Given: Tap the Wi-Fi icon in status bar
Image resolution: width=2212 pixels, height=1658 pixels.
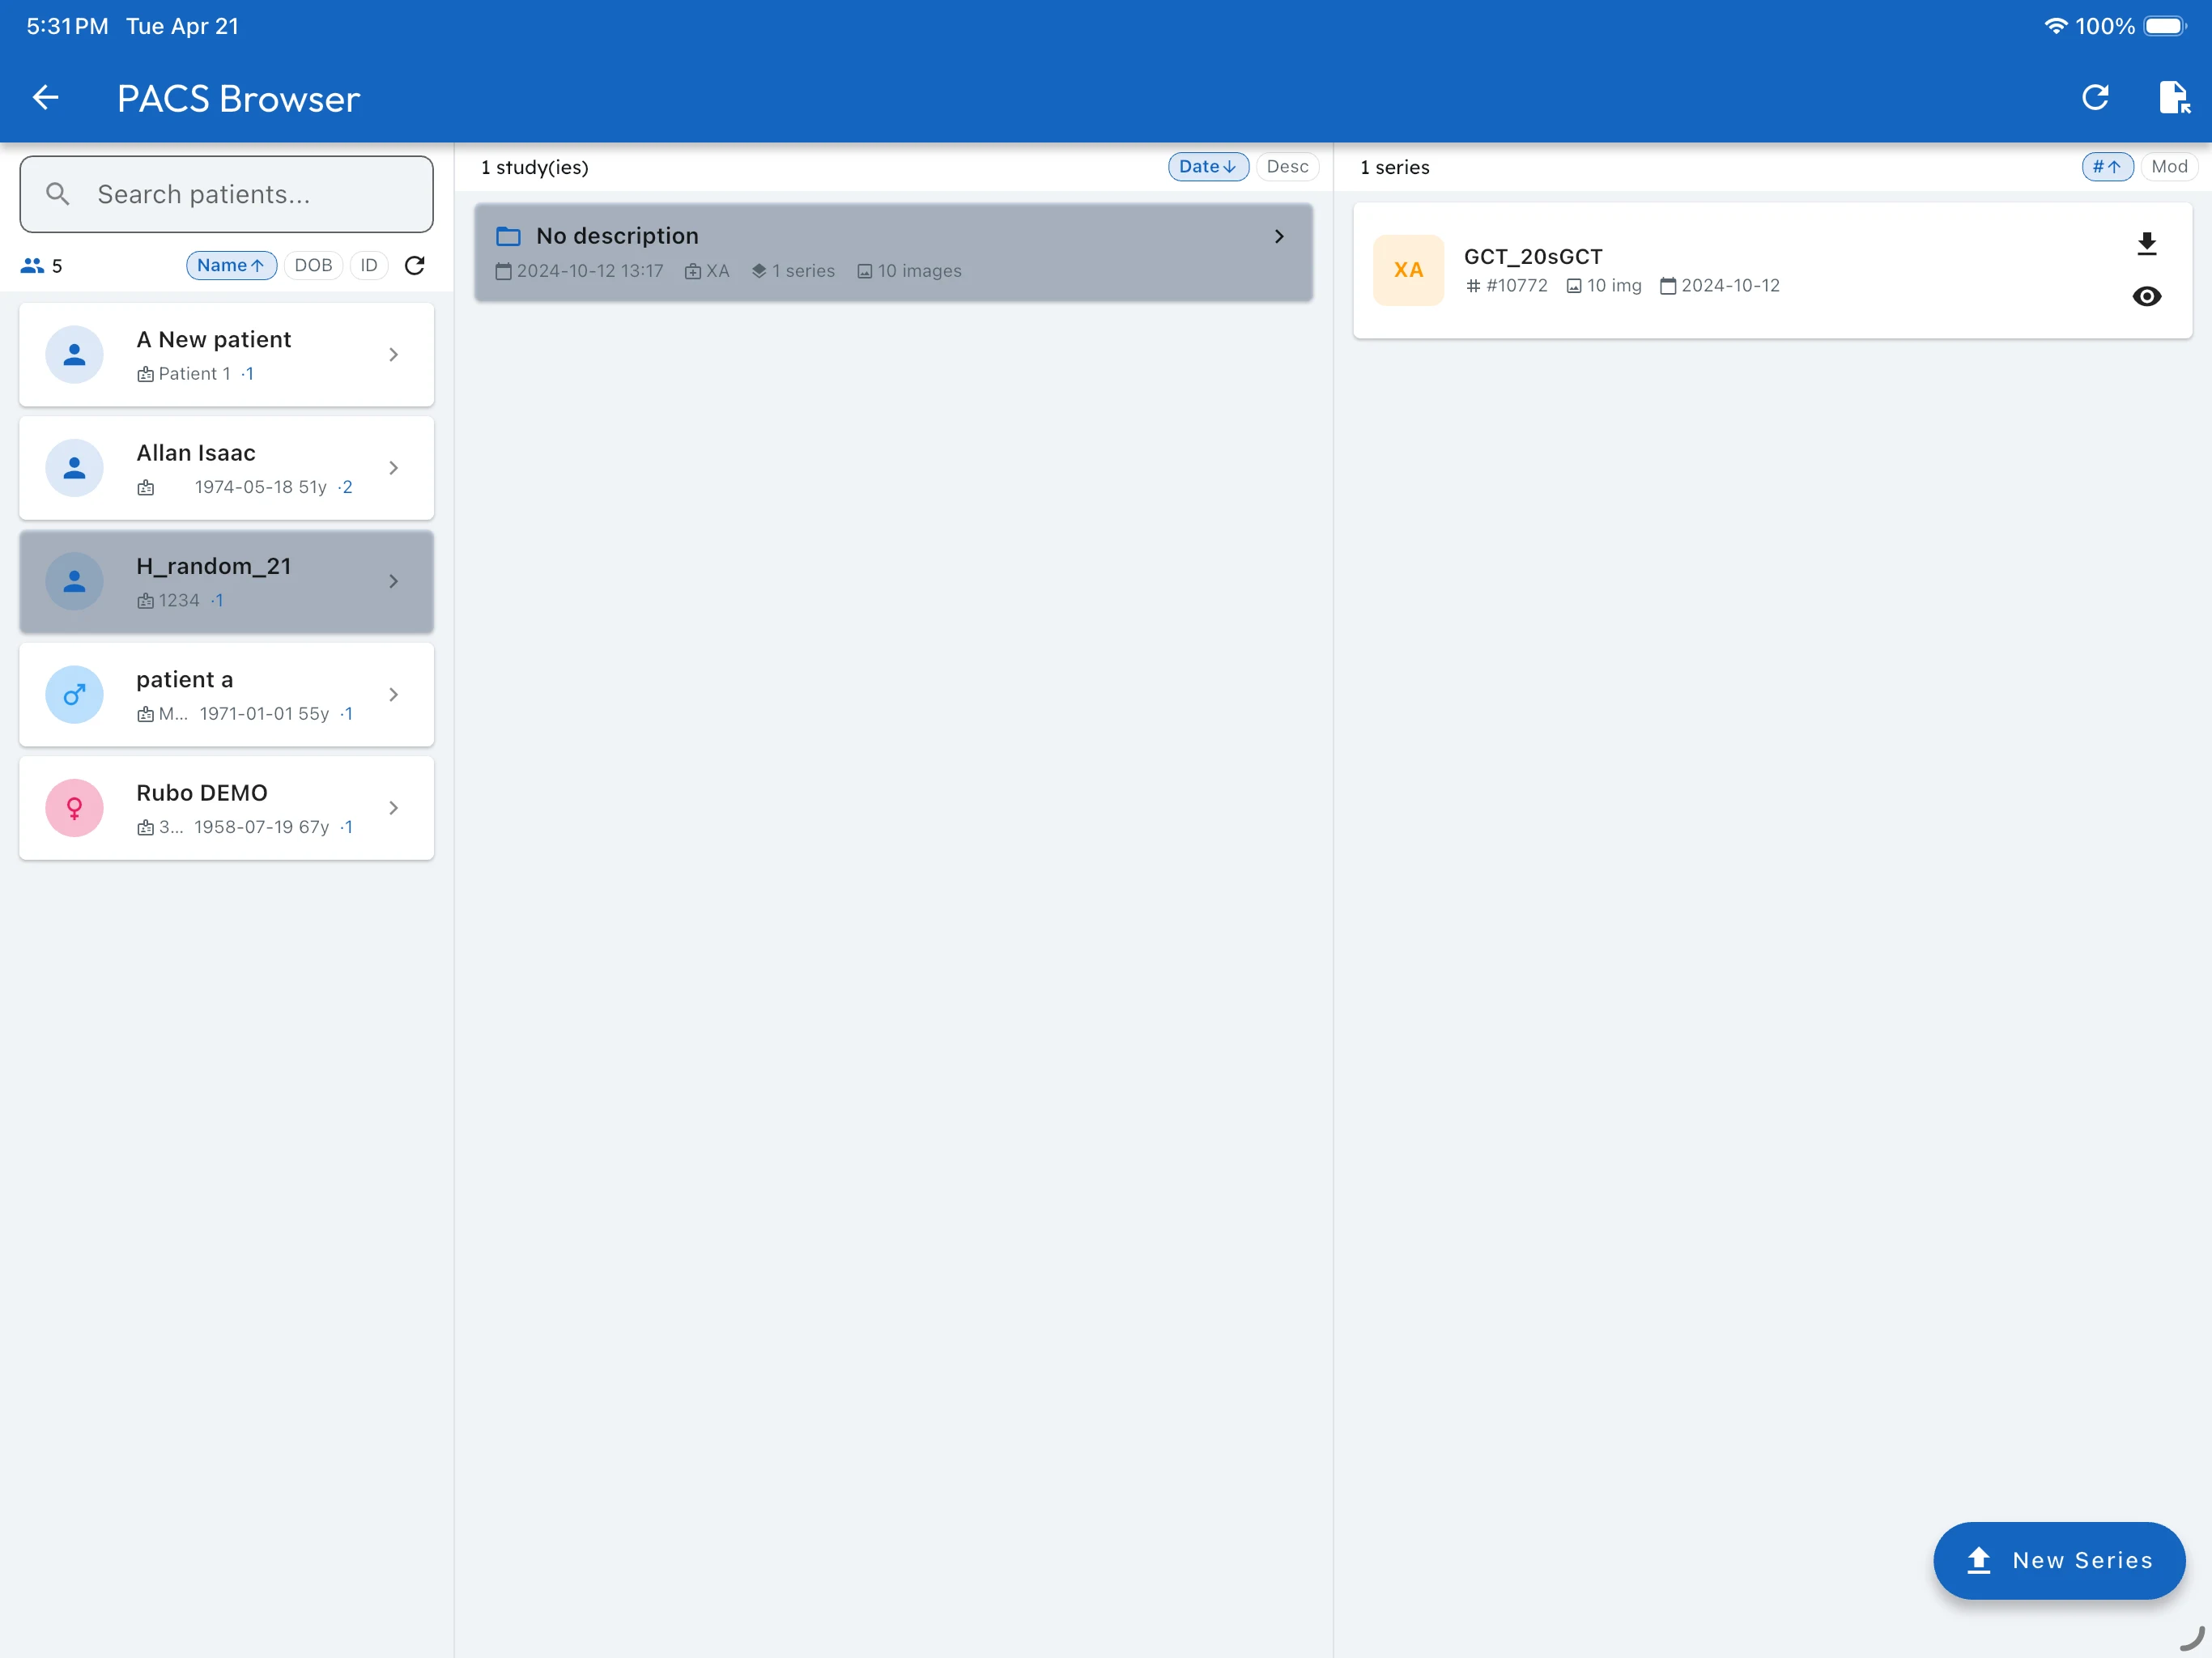Looking at the screenshot, I should click(x=2055, y=26).
